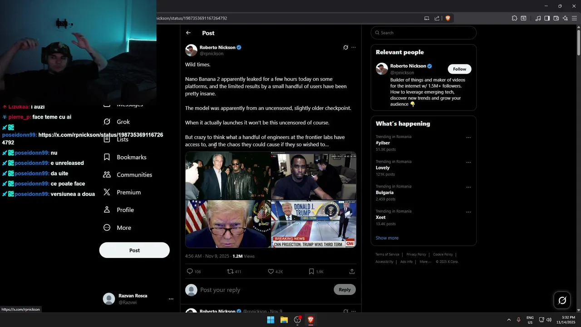This screenshot has width=581, height=327.
Task: Open options for Lovely trend
Action: point(468,163)
